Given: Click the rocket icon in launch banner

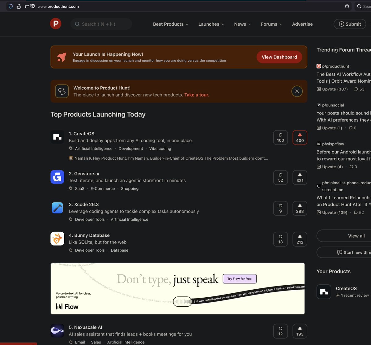Looking at the screenshot, I should [x=62, y=57].
